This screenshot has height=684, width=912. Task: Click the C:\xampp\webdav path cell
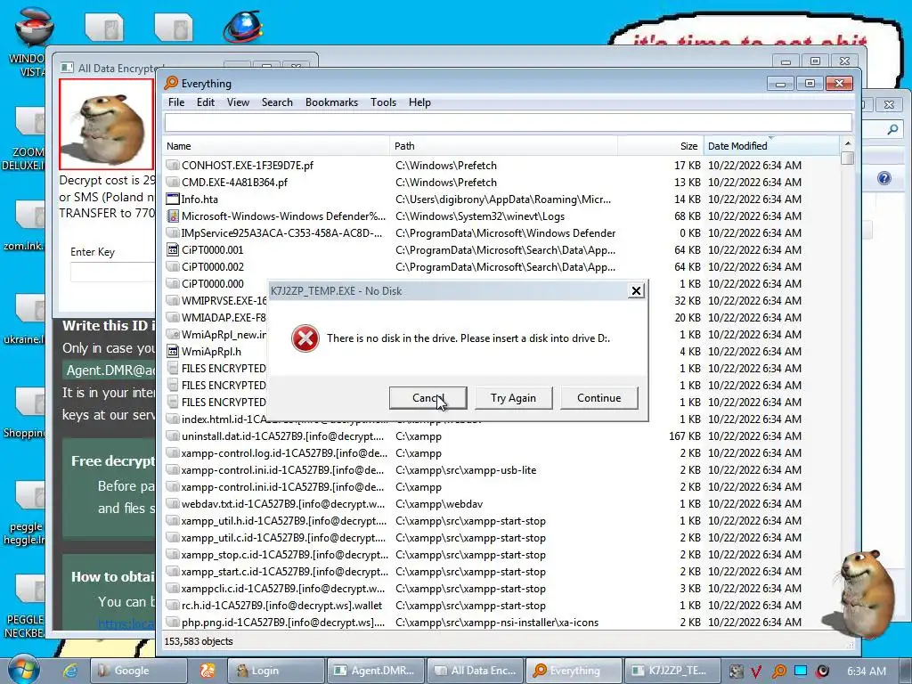pyautogui.click(x=438, y=504)
